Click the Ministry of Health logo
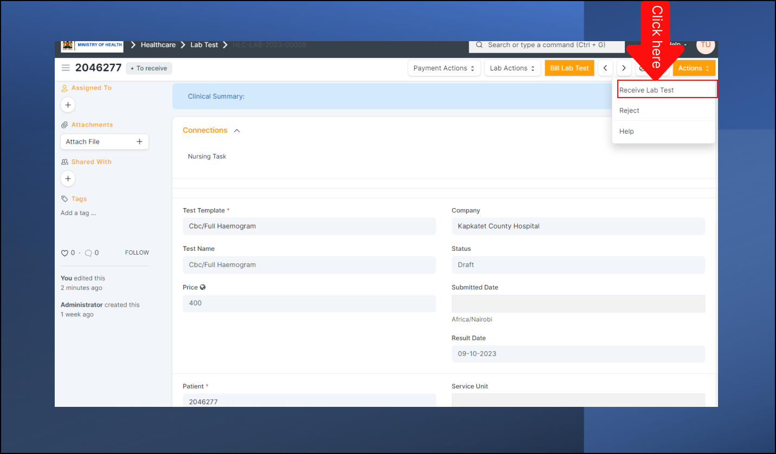776x454 pixels. pos(92,46)
